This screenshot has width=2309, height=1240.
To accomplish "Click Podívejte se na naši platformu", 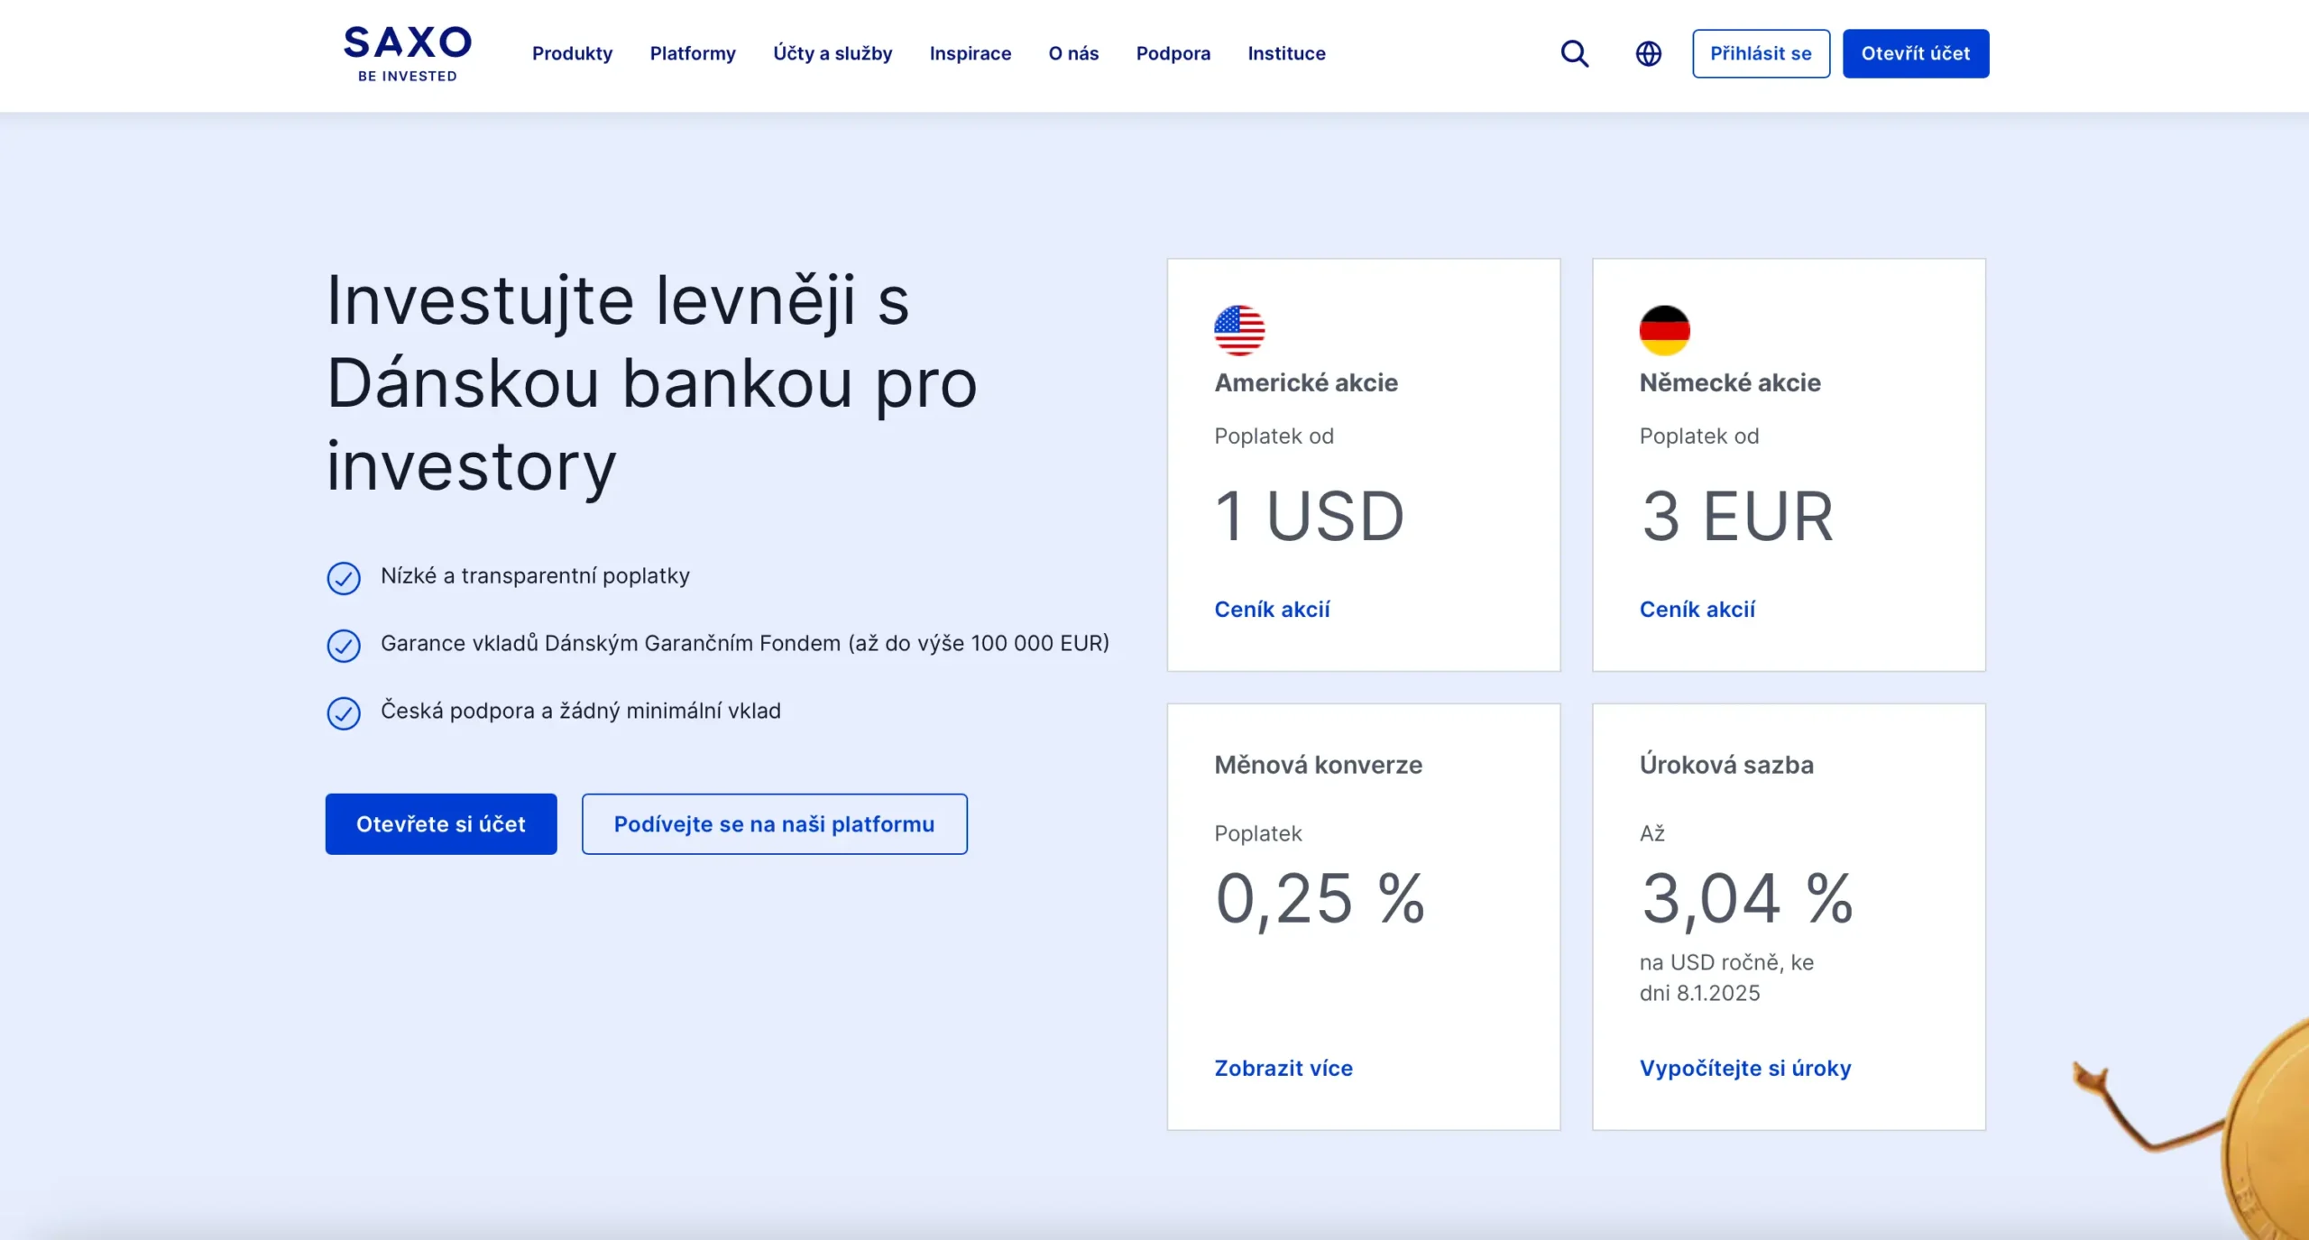I will [774, 824].
